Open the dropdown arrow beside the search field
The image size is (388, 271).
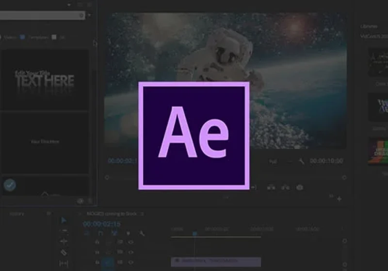[x=89, y=15]
